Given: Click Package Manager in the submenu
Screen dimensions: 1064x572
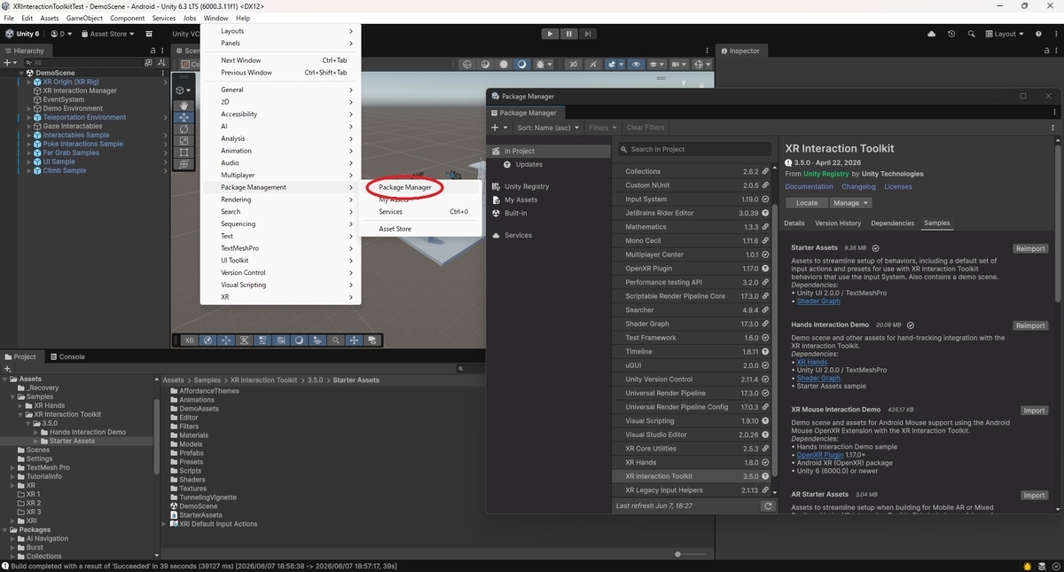Looking at the screenshot, I should (404, 187).
